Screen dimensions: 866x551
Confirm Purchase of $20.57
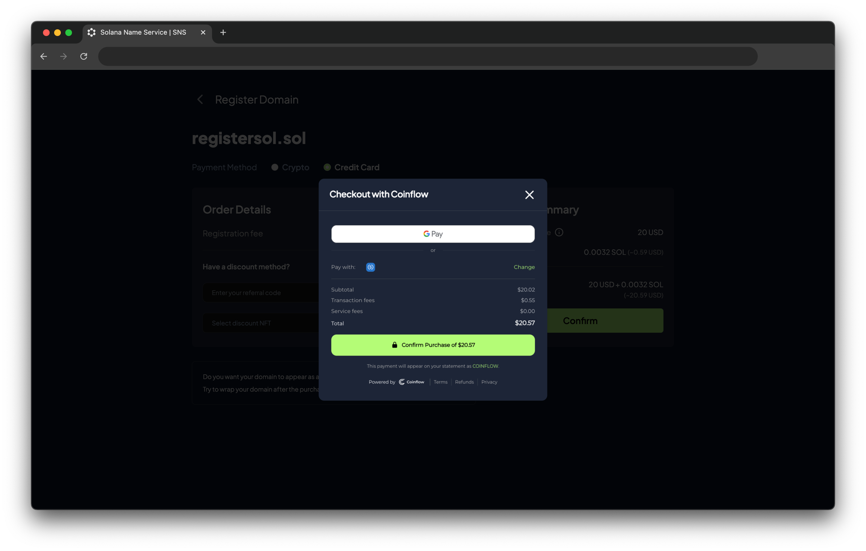point(433,345)
